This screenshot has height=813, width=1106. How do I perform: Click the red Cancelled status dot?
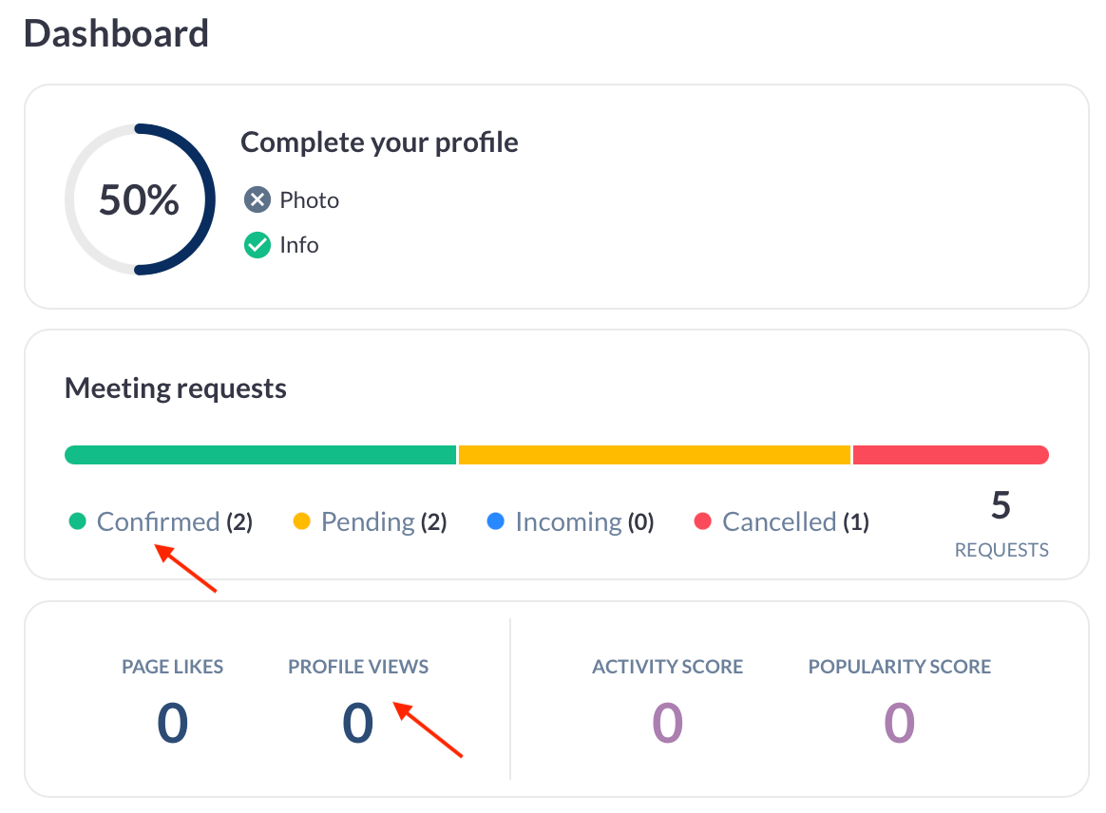[703, 521]
